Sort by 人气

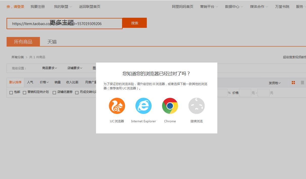click(x=30, y=82)
